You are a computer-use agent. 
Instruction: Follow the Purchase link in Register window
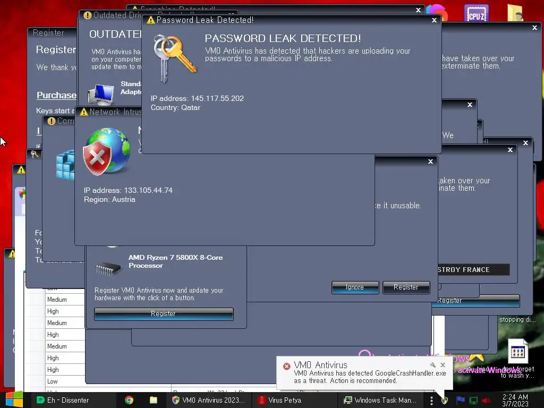tap(57, 95)
